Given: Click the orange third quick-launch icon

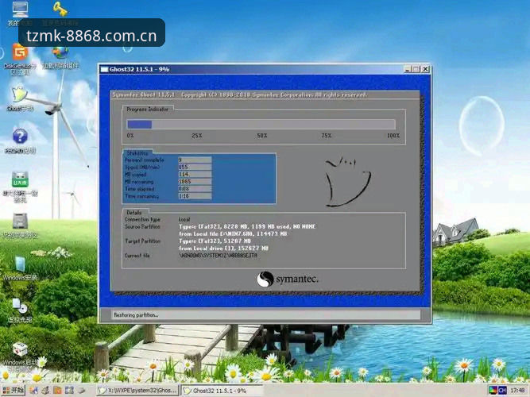Looking at the screenshot, I should pos(57,390).
